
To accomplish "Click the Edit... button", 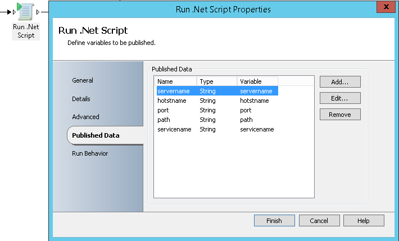I will [340, 98].
